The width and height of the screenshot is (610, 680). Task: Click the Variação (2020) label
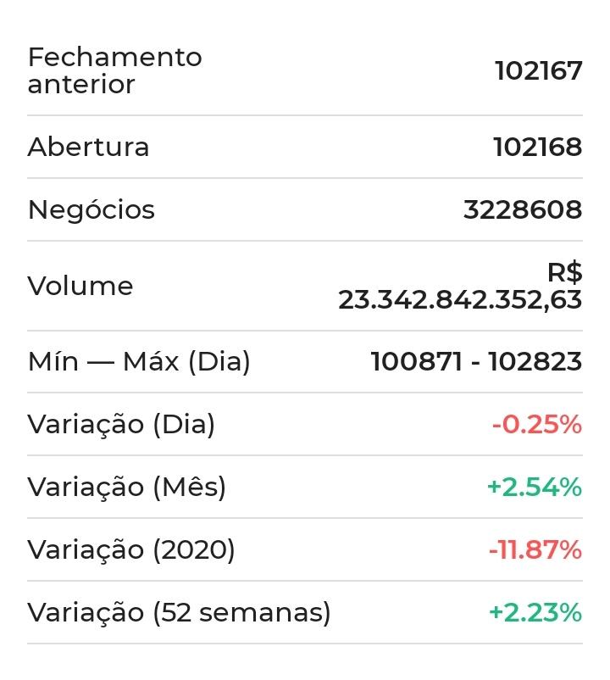(130, 549)
